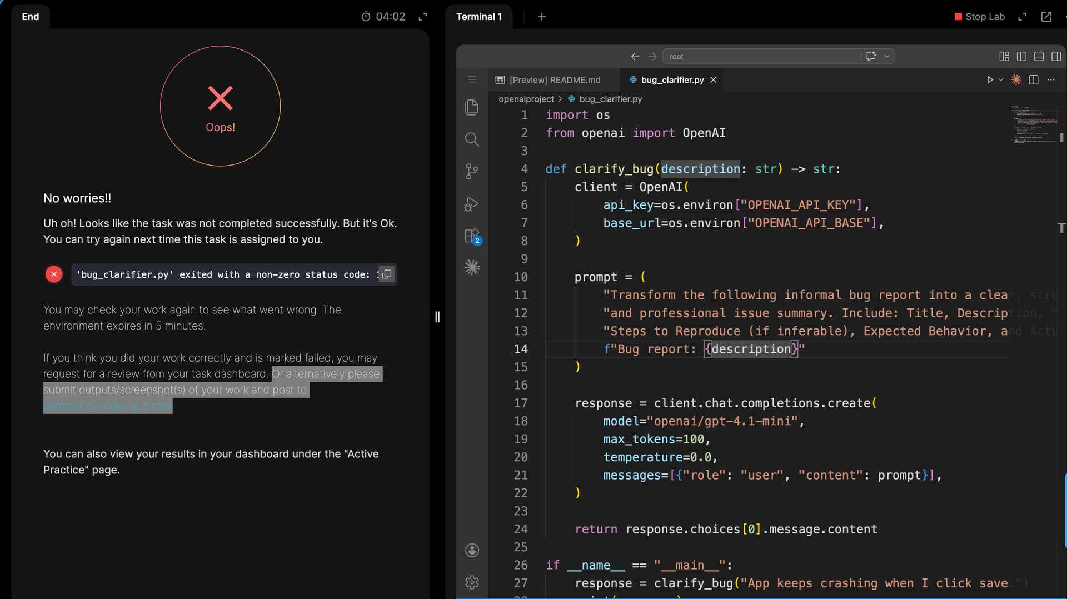Screen dimensions: 1067x599
Task: Copy the error message text
Action: 387,274
